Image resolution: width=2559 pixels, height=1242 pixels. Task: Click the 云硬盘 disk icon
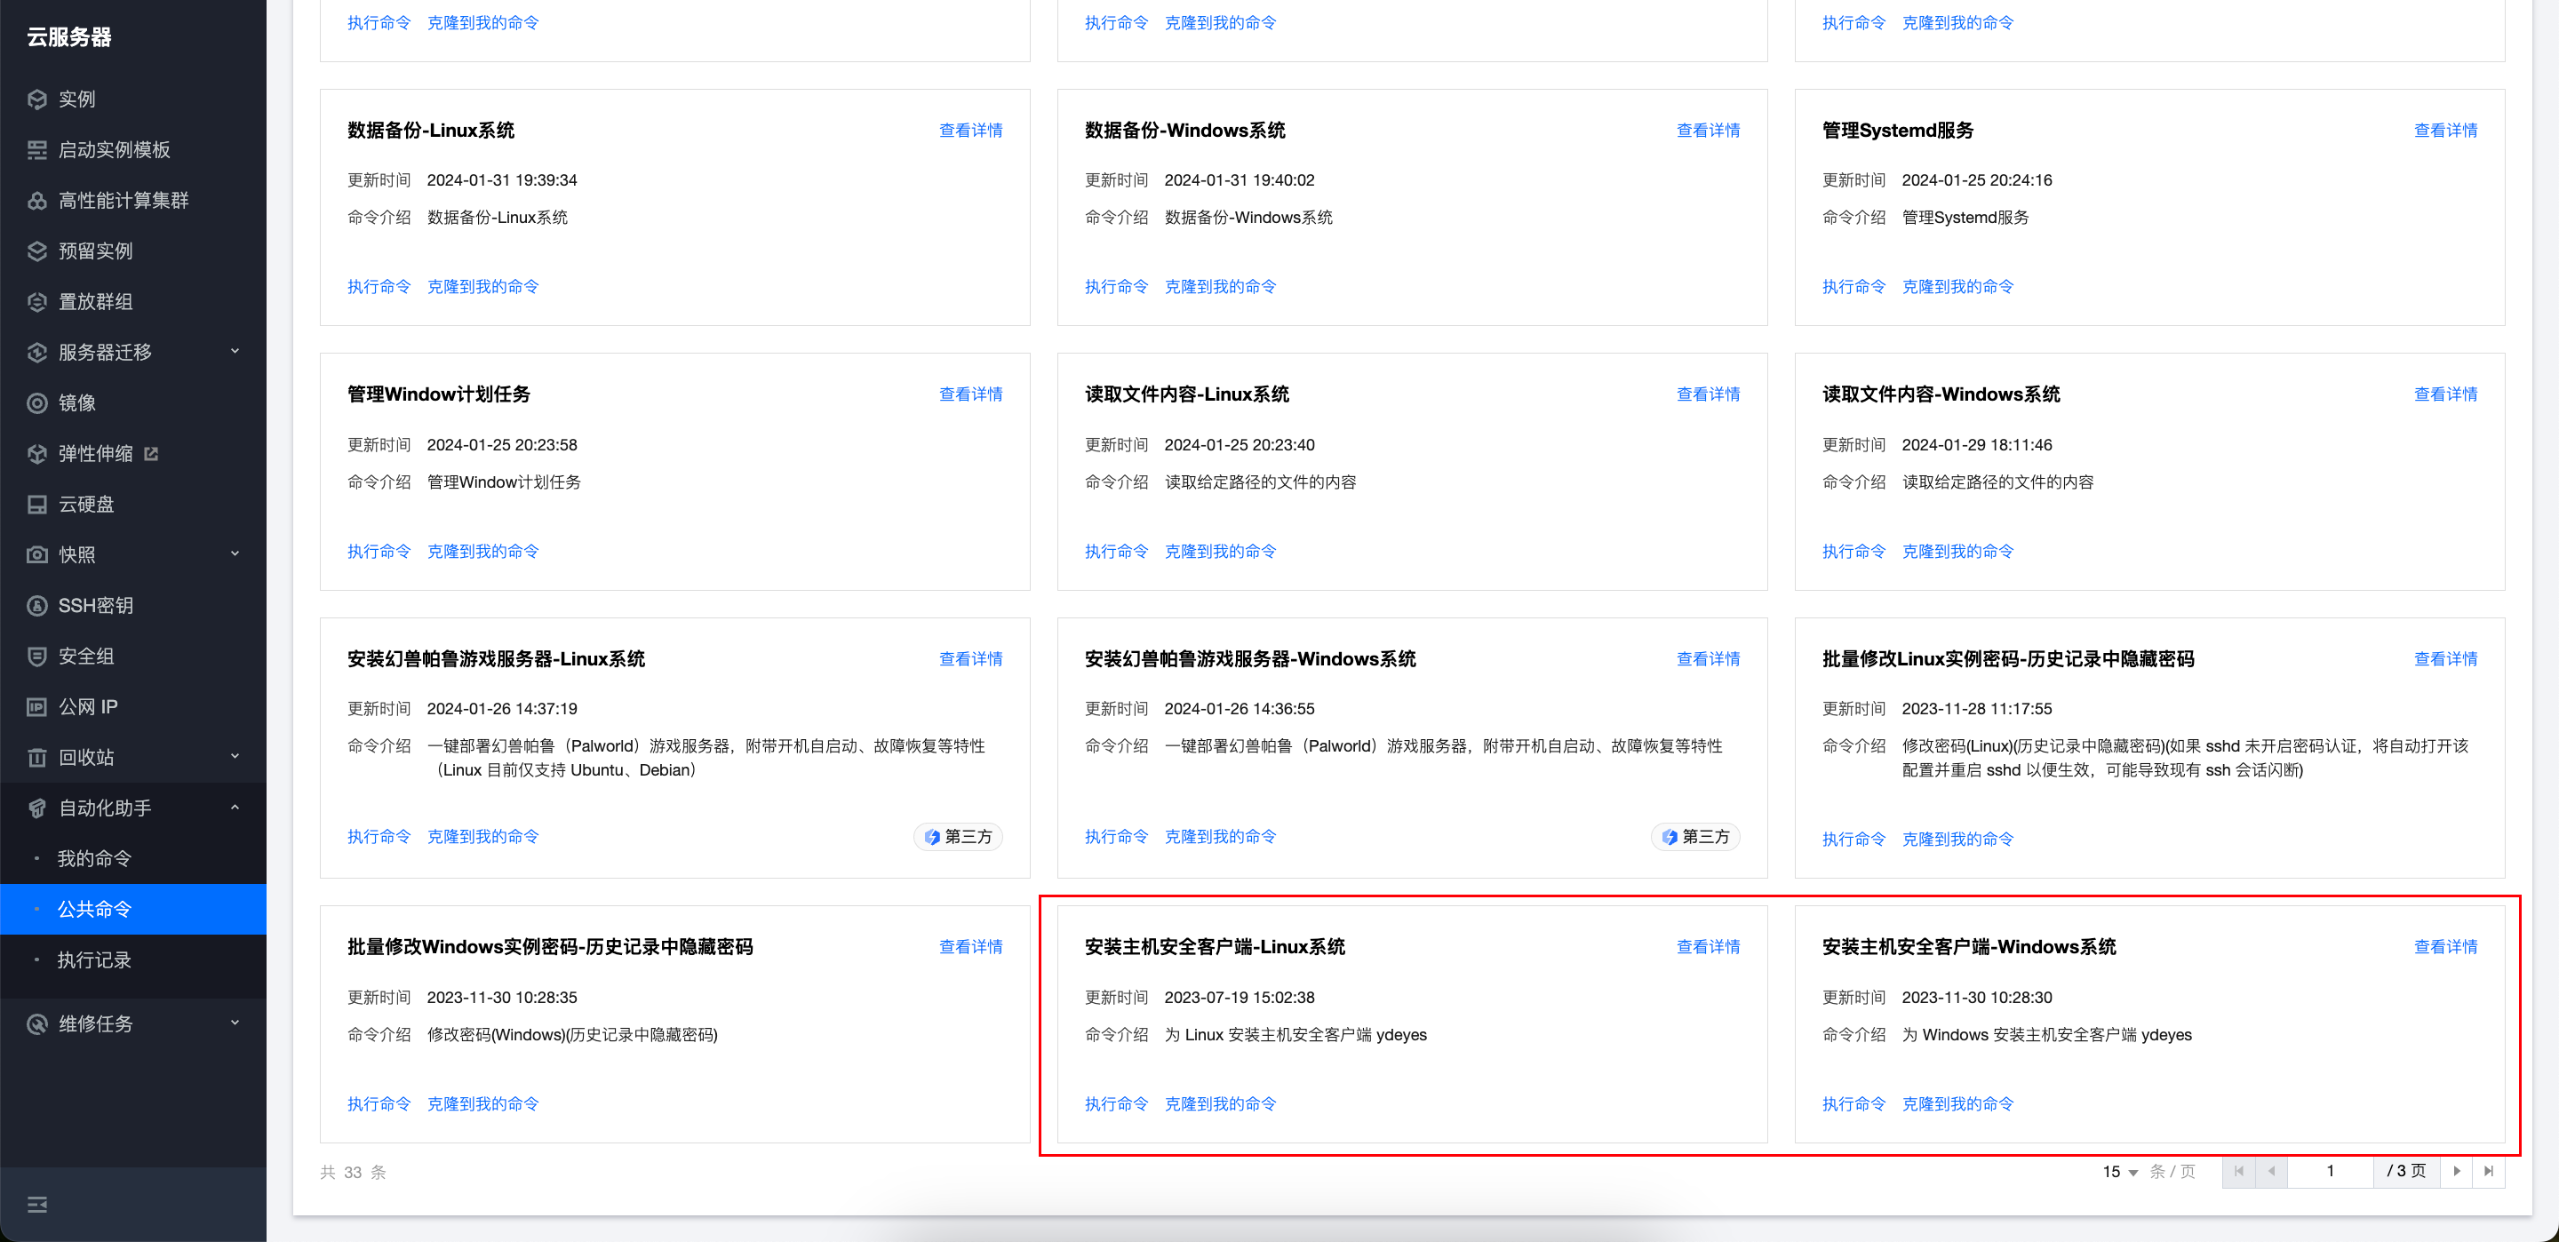pos(36,505)
